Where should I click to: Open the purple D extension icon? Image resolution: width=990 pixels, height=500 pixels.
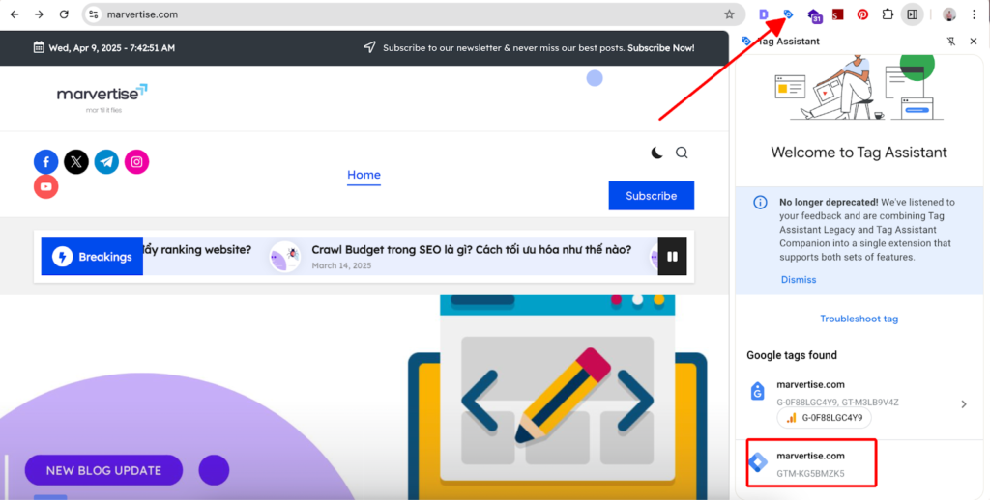click(764, 14)
